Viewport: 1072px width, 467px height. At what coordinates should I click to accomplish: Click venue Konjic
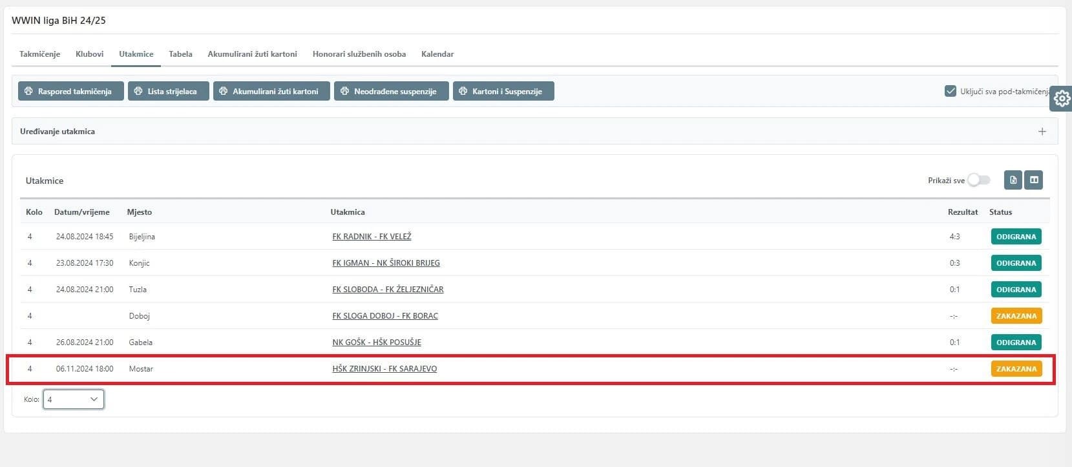point(139,263)
